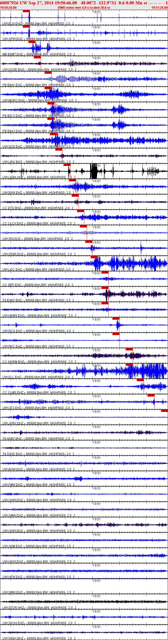Viewport: 168px width, 640px height.
Task: Pick the red arrival flag on CC.STD
Action: click(75, 195)
